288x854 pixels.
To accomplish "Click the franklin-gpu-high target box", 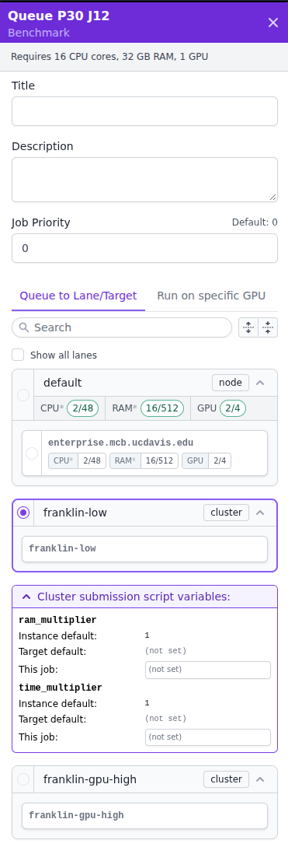I will coord(144,816).
